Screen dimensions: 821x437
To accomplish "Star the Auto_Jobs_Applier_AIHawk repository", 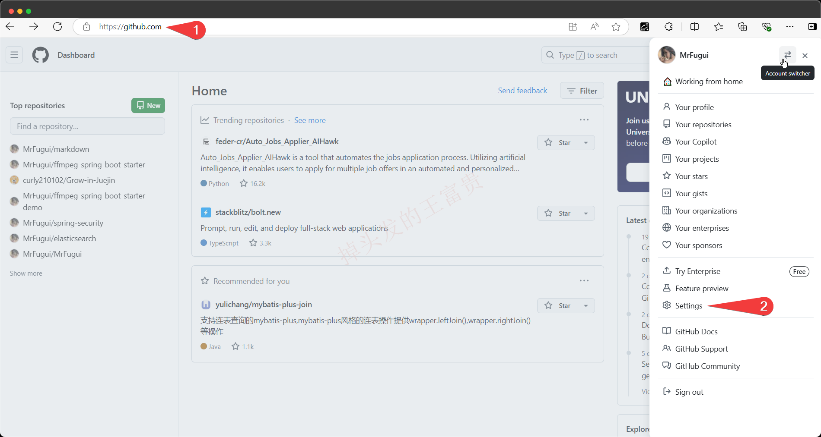I will [557, 142].
